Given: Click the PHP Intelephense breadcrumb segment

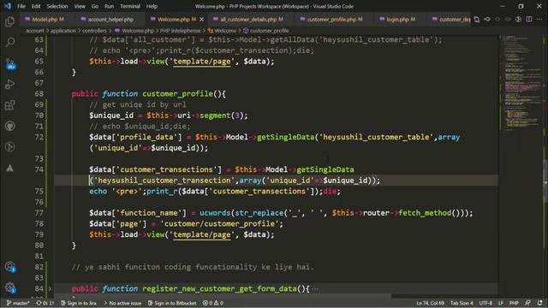Looking at the screenshot, I should [x=181, y=31].
